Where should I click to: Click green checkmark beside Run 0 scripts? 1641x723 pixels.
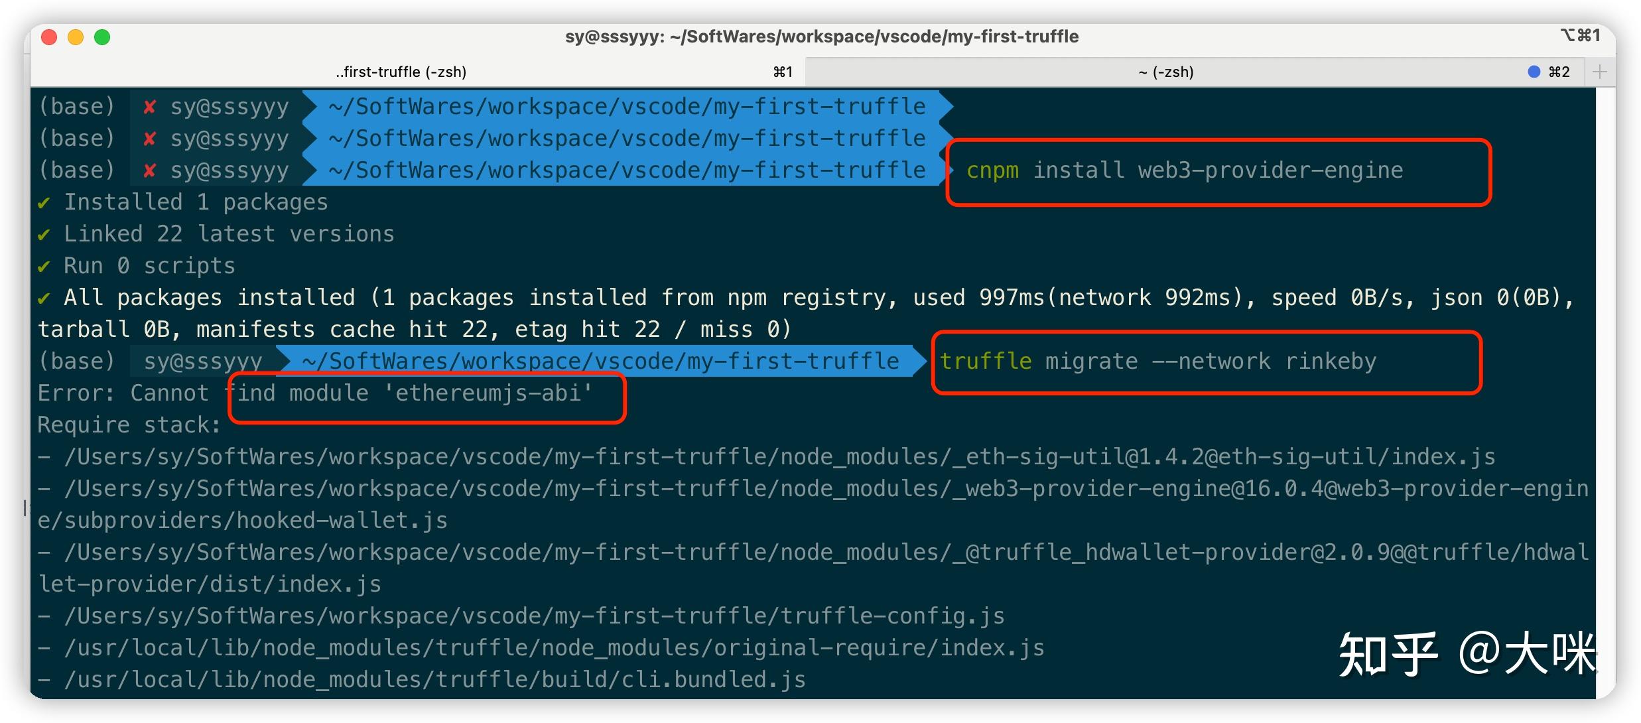(x=44, y=267)
